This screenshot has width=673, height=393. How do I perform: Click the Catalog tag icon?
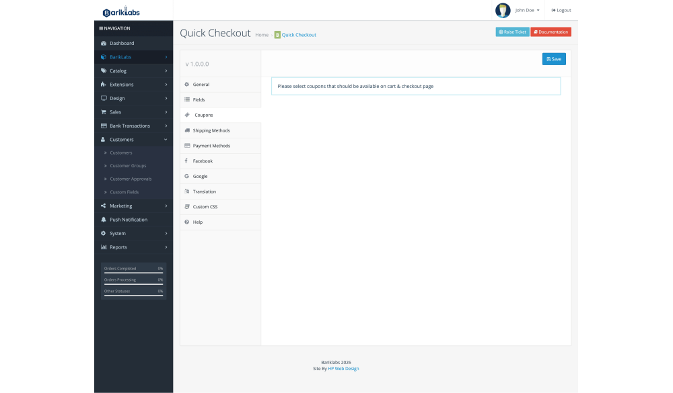pos(104,71)
